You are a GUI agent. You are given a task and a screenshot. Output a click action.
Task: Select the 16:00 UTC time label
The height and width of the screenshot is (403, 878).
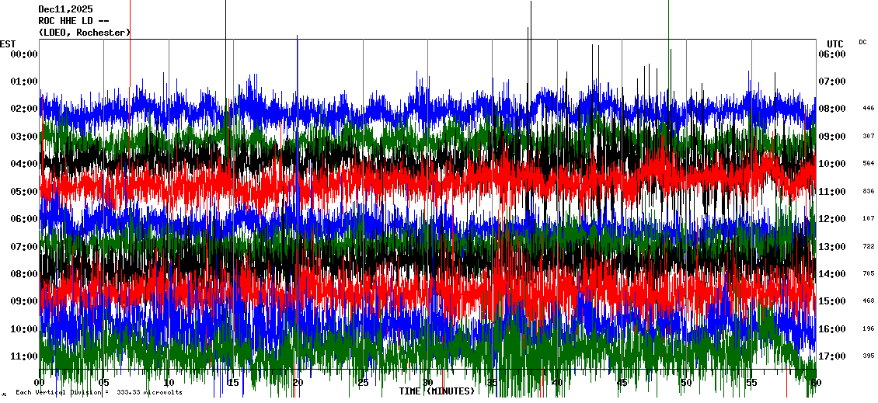[832, 328]
